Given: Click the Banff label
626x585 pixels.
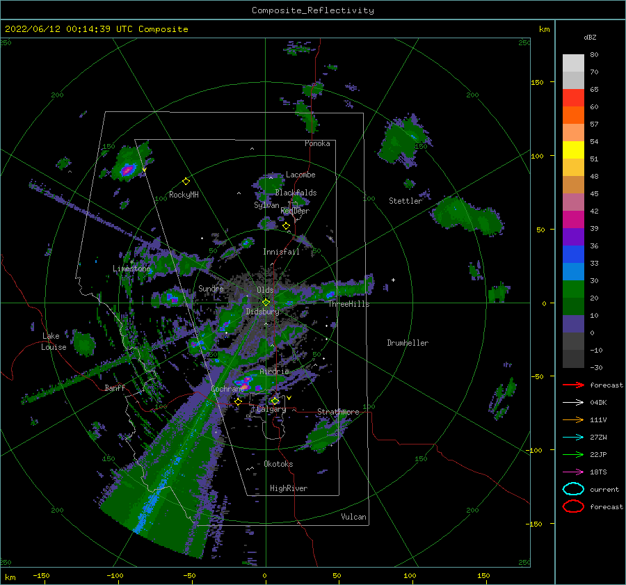Looking at the screenshot, I should [x=115, y=387].
